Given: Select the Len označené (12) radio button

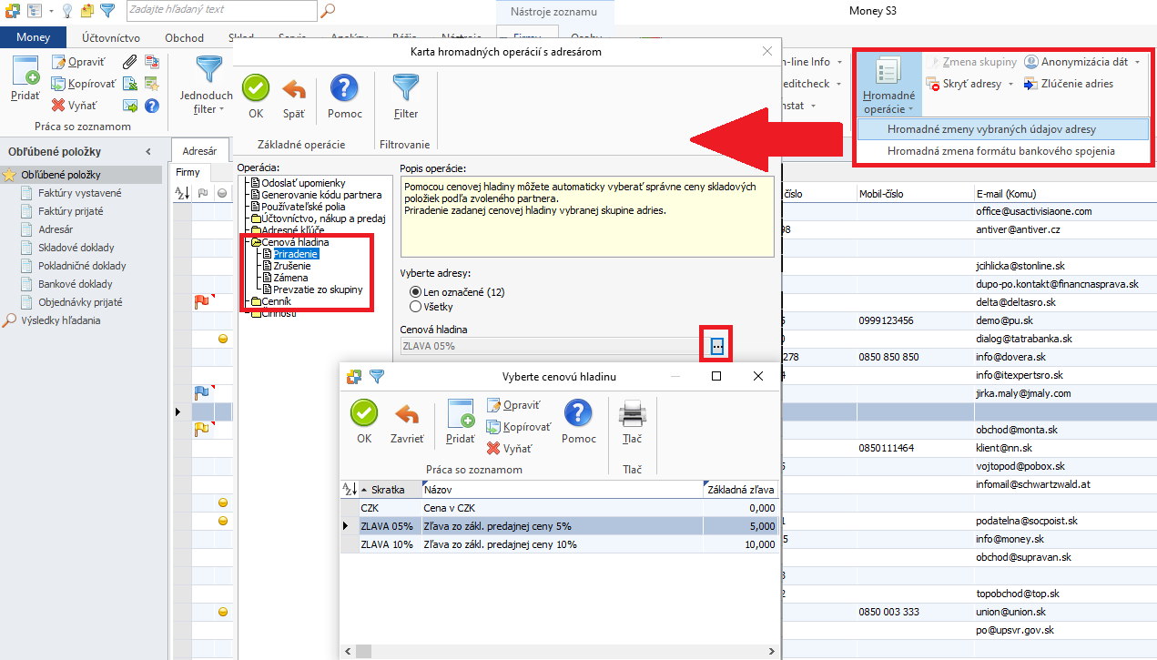Looking at the screenshot, I should (416, 292).
